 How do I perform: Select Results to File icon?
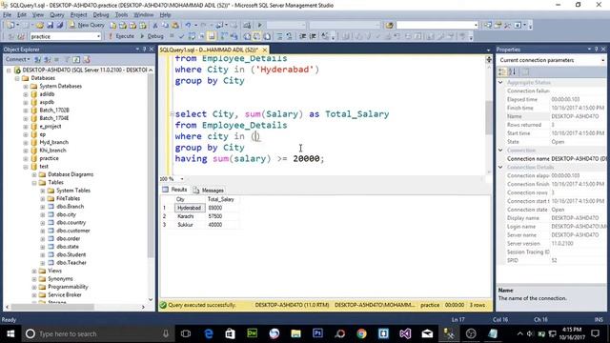point(267,36)
